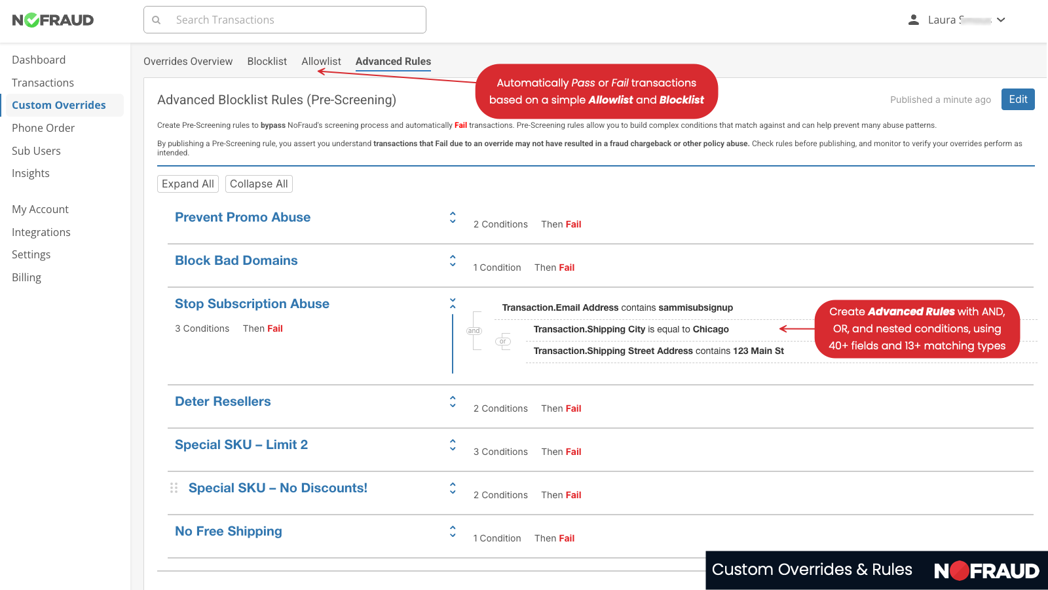Open Phone Order page

click(43, 128)
